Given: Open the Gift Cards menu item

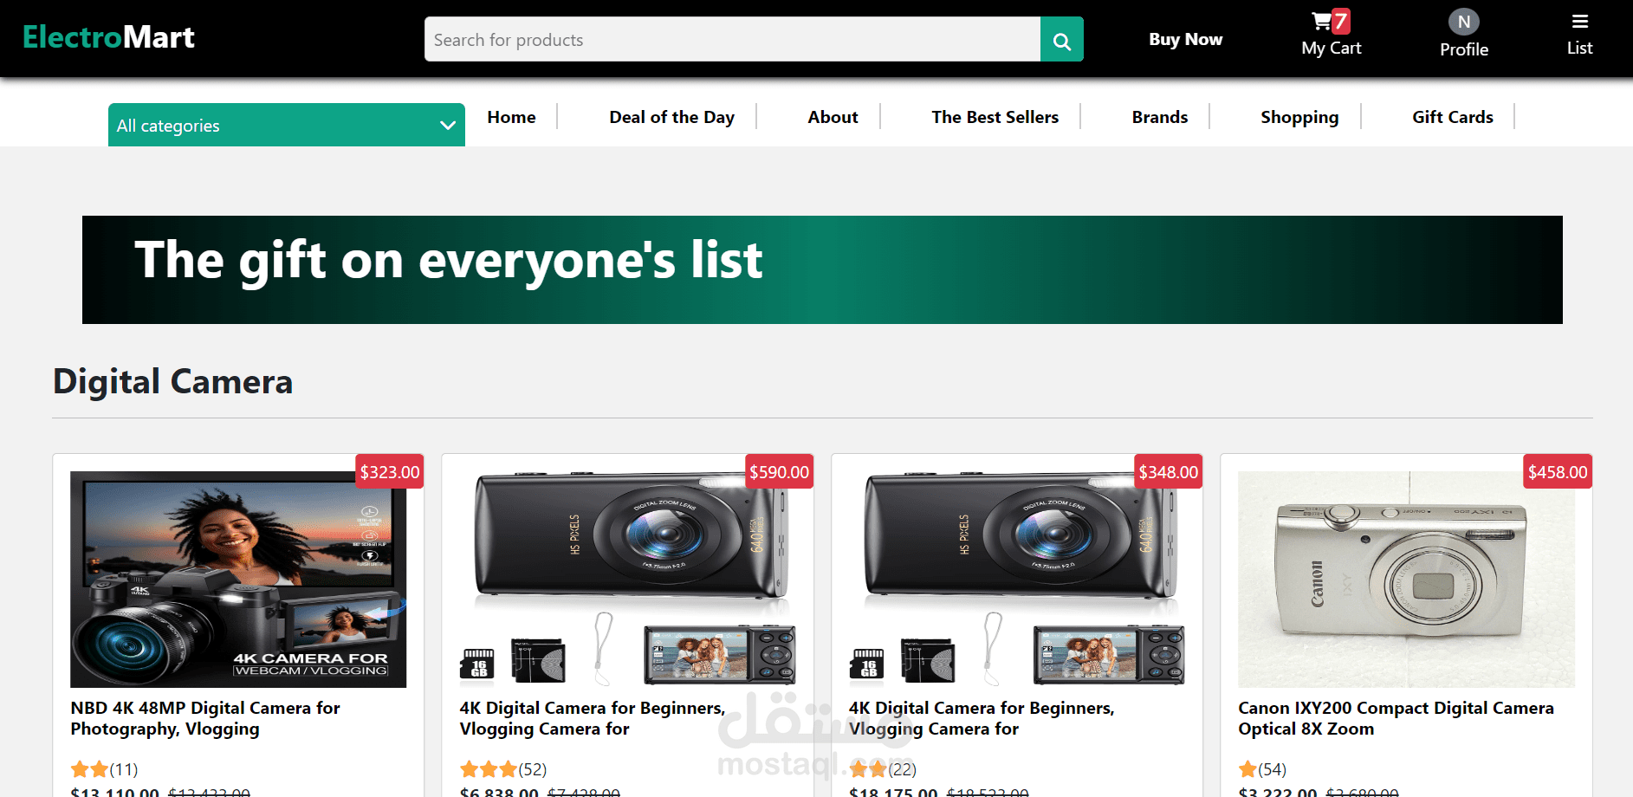Looking at the screenshot, I should 1453,117.
